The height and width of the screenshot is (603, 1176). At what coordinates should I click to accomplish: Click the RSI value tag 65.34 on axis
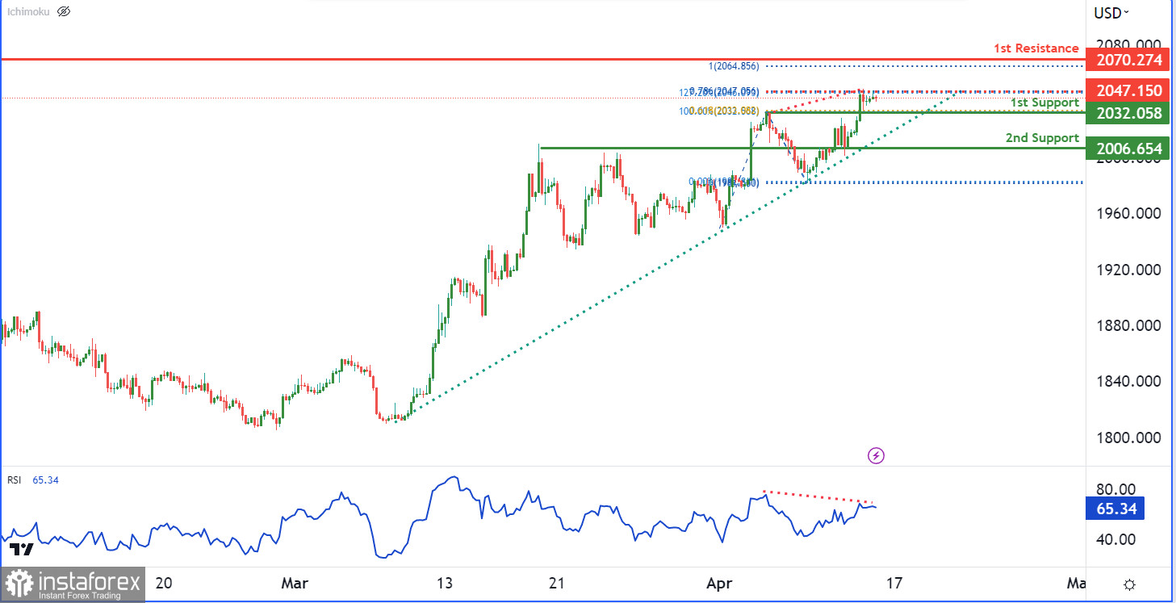pos(1116,509)
